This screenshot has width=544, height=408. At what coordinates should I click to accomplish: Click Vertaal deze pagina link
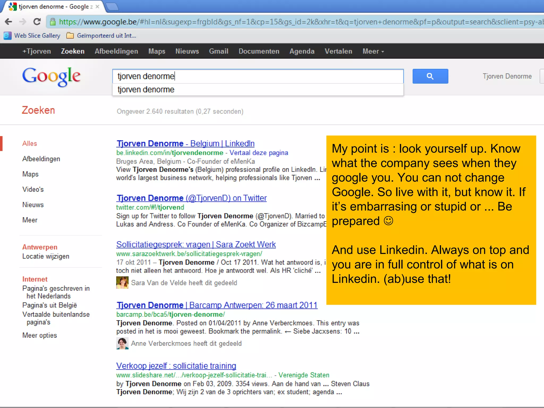pyautogui.click(x=259, y=153)
